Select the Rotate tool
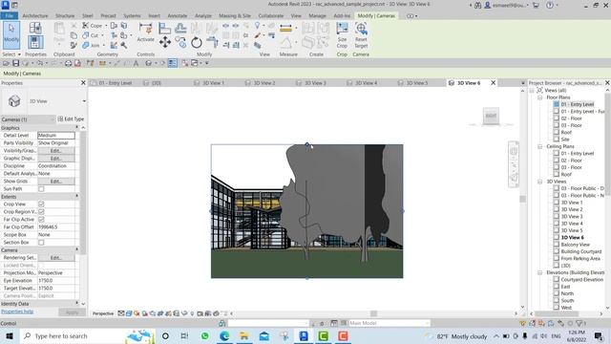This screenshot has height=344, width=611. [x=197, y=42]
